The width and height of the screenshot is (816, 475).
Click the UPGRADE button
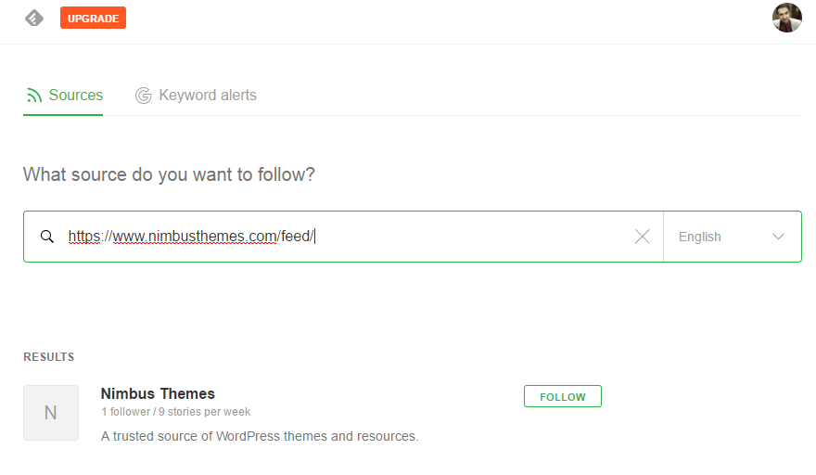(x=93, y=19)
